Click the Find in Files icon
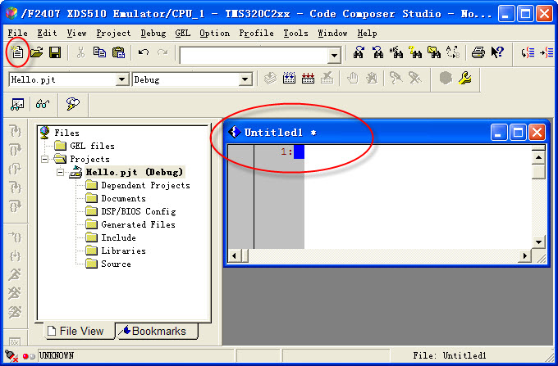The image size is (558, 366). [x=434, y=52]
